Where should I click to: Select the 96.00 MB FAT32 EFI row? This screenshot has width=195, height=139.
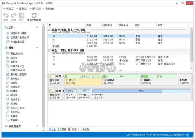[x=119, y=57]
